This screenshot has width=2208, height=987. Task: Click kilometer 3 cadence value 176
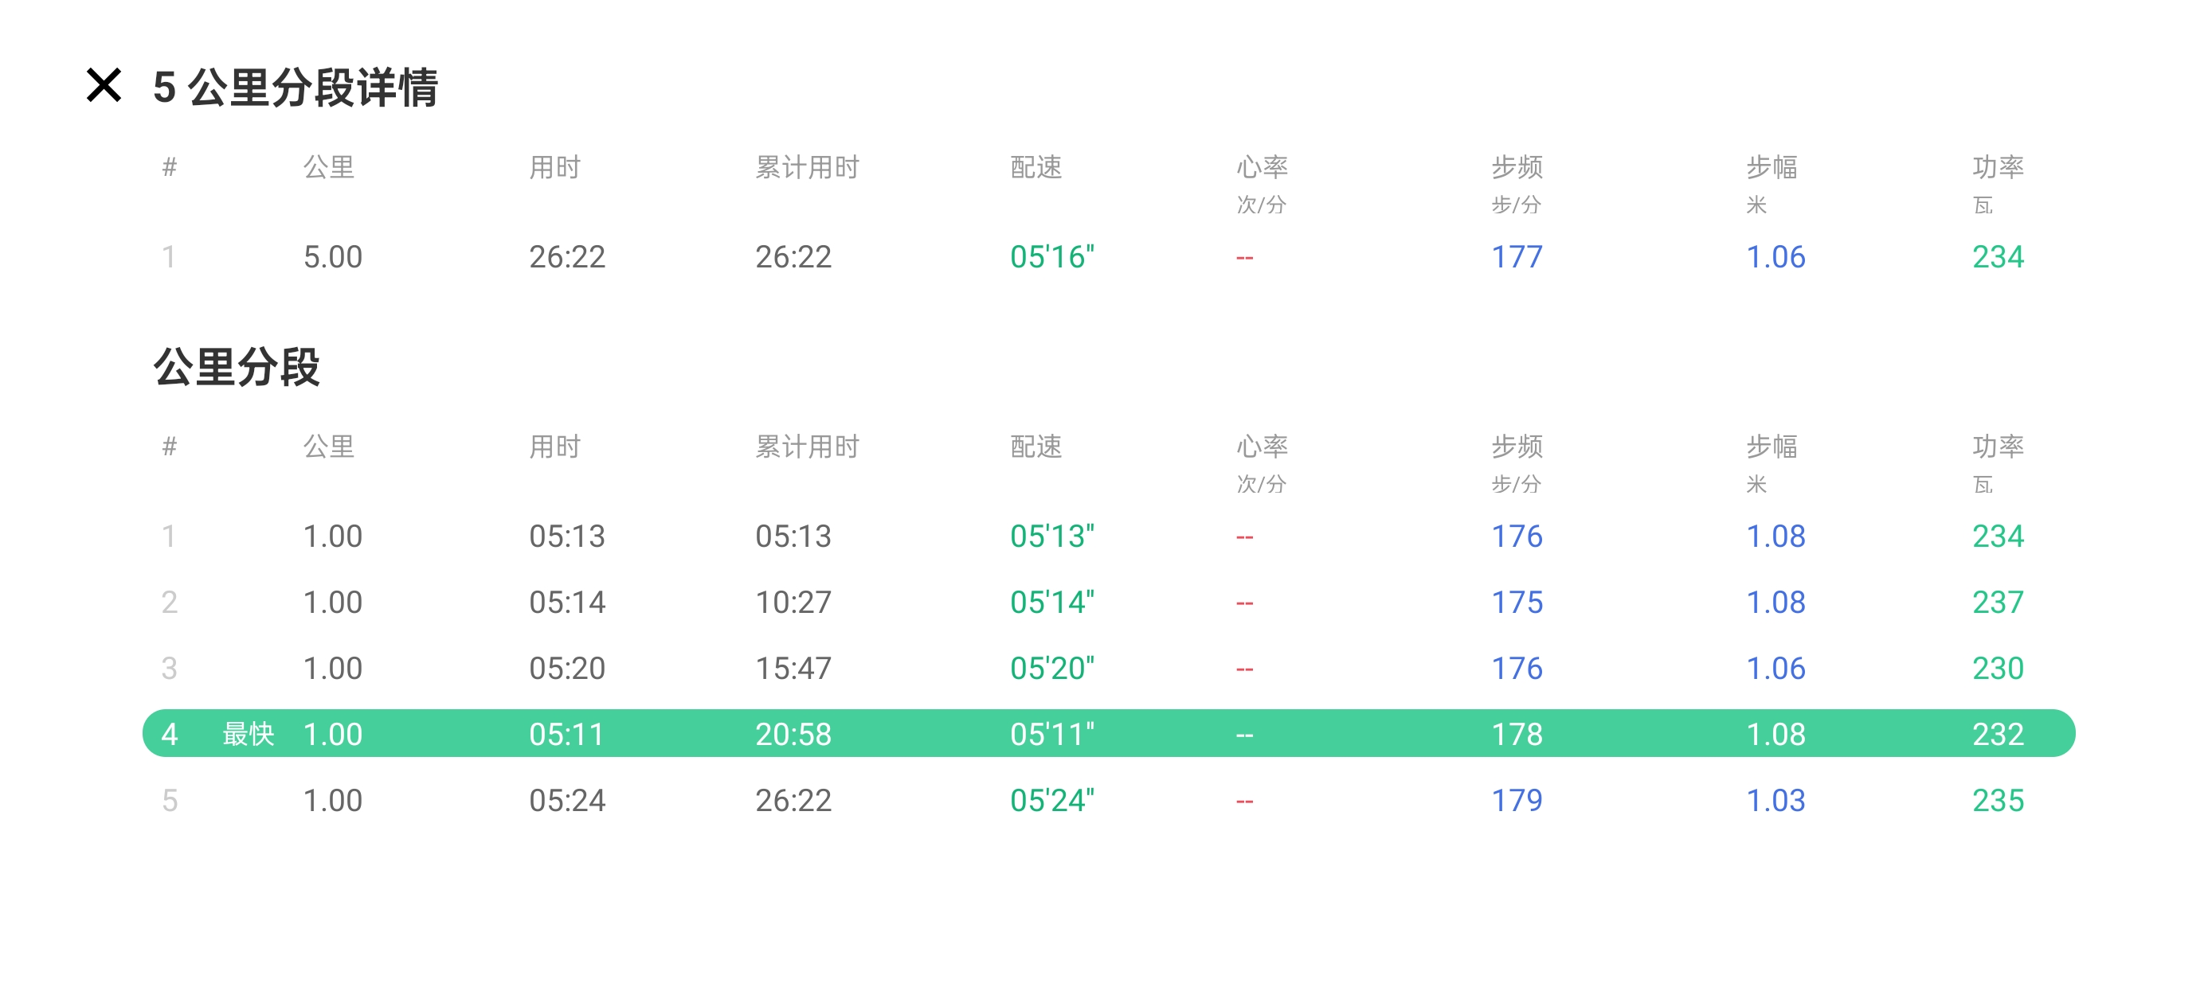(1517, 669)
